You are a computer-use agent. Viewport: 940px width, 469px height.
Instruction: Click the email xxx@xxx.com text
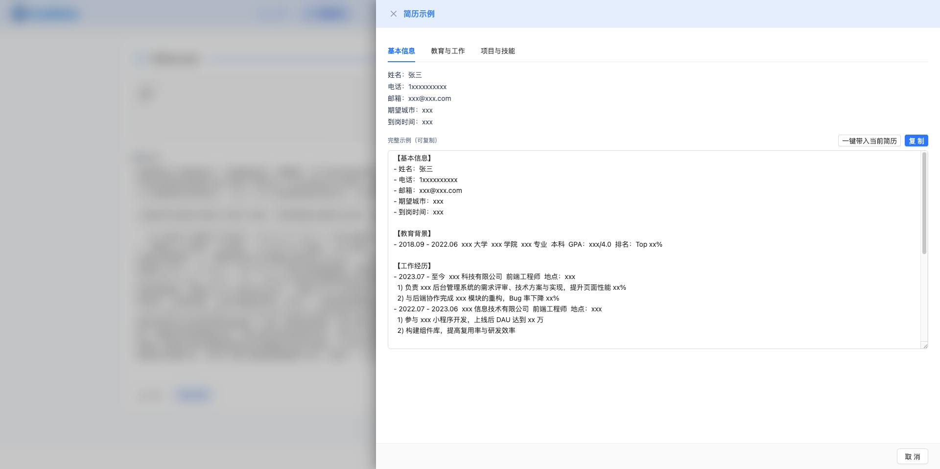tap(430, 98)
